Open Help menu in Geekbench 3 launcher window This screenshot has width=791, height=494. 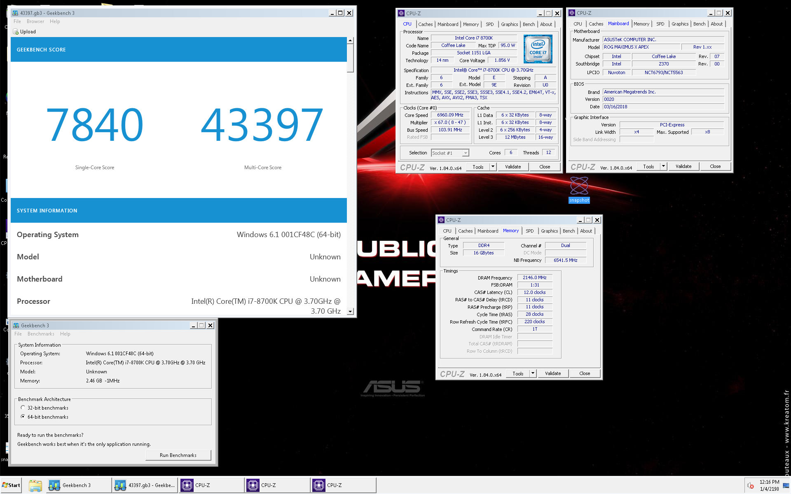click(x=65, y=334)
